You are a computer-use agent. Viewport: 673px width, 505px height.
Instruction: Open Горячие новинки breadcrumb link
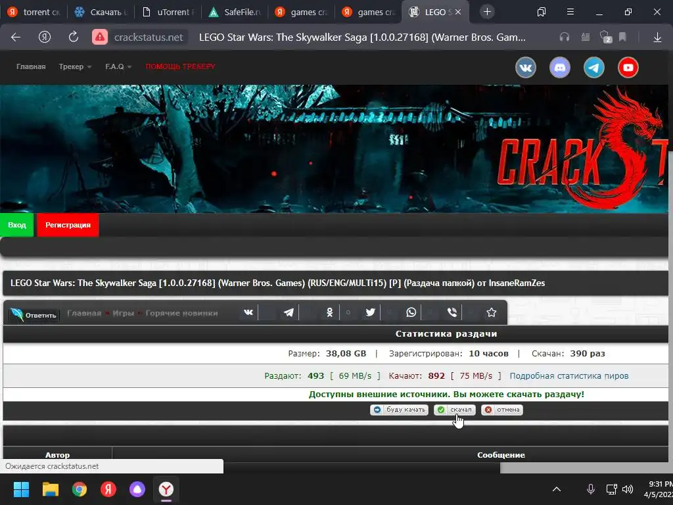coord(181,313)
